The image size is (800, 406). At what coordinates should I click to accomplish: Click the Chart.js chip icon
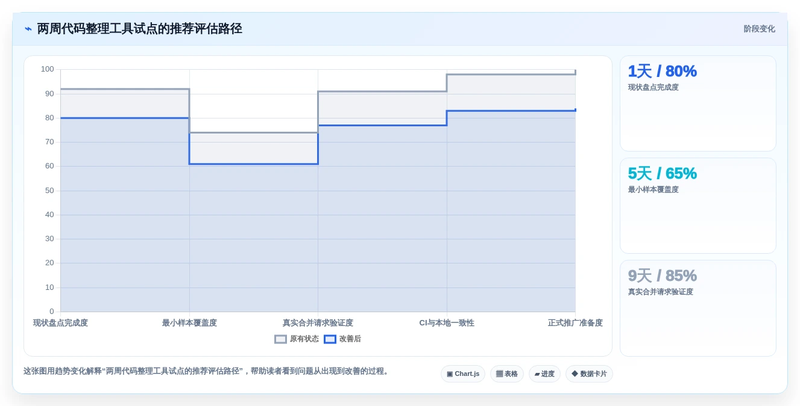click(450, 374)
